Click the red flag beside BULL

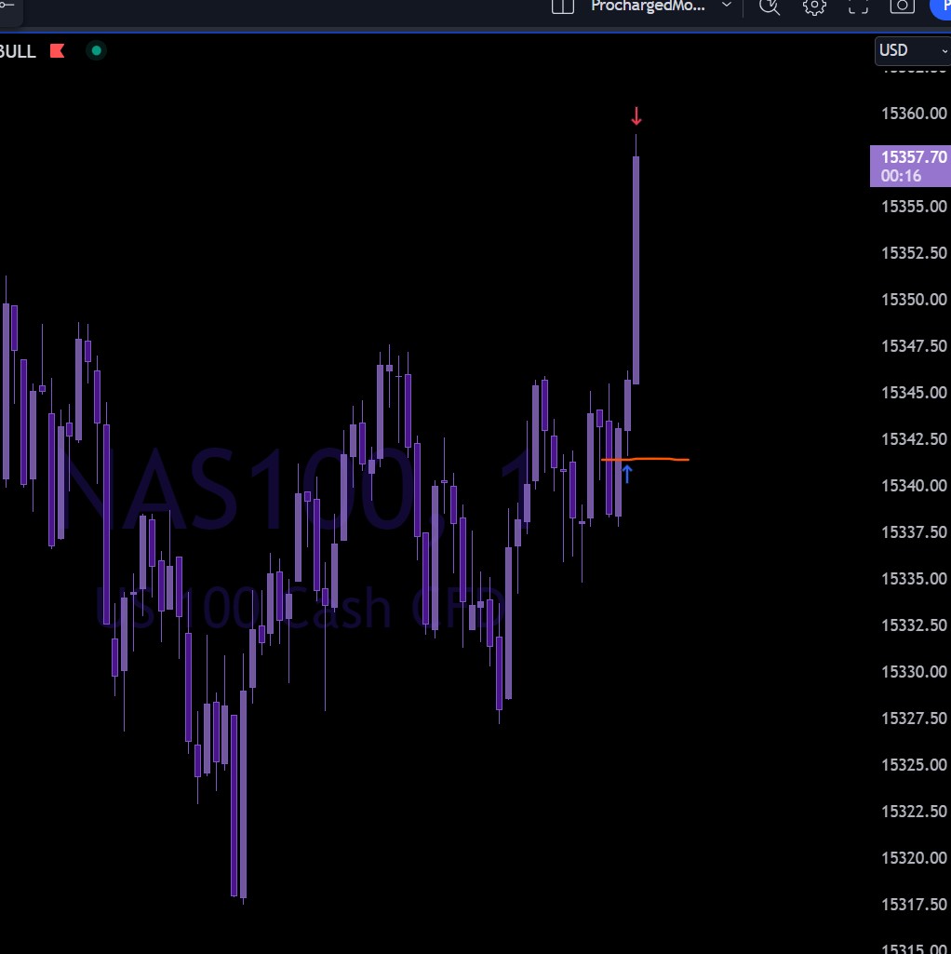coord(57,50)
